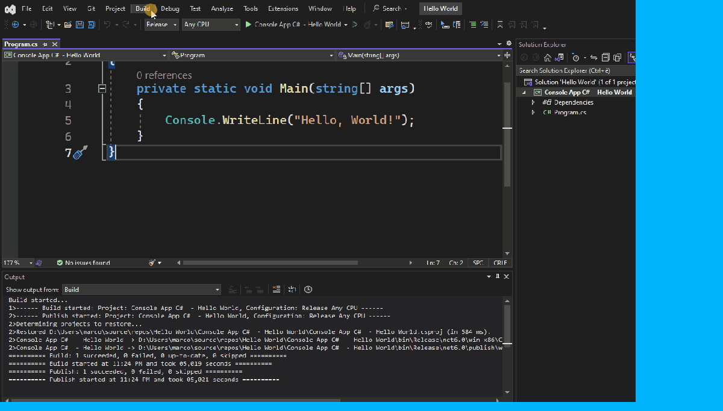Expand the Program.cs tree node
This screenshot has width=723, height=411.
(x=533, y=113)
